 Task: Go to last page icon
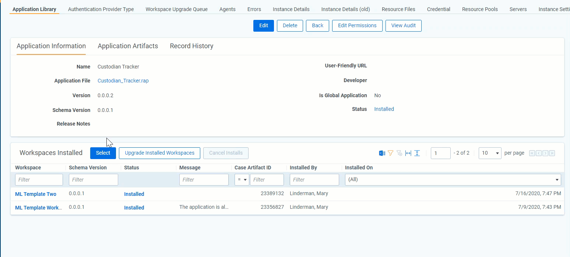pos(552,153)
